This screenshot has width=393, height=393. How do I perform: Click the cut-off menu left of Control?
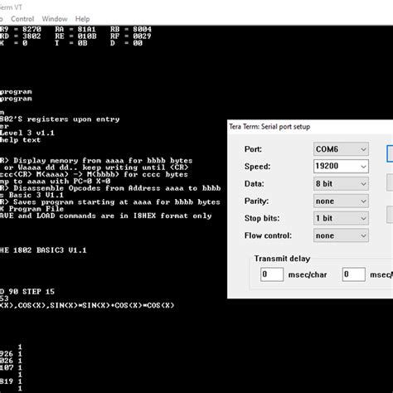pos(2,19)
